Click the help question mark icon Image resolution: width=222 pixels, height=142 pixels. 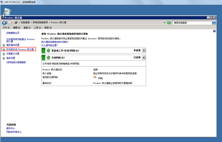(x=214, y=31)
